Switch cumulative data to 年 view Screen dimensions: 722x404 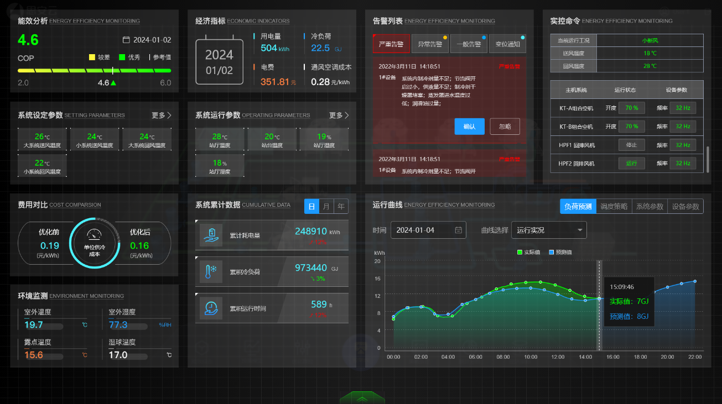coord(341,206)
